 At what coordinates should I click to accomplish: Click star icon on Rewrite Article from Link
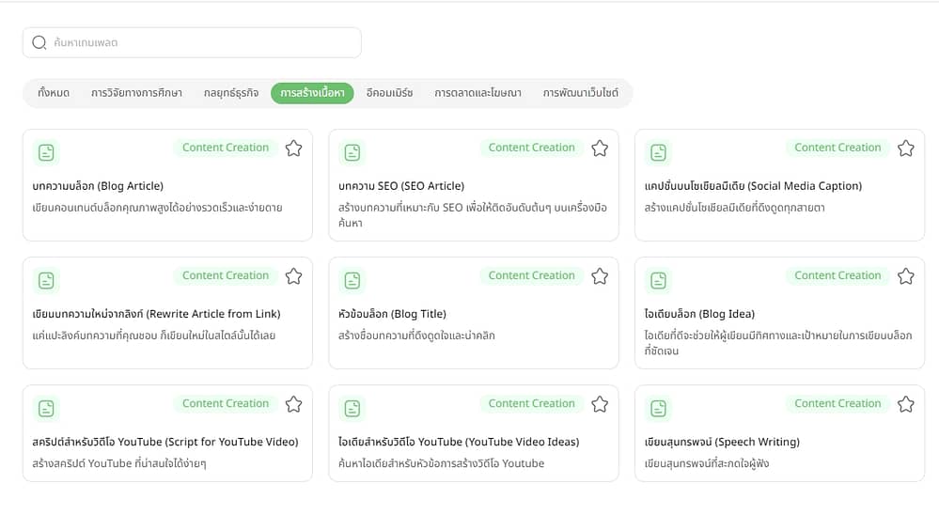[x=293, y=276]
